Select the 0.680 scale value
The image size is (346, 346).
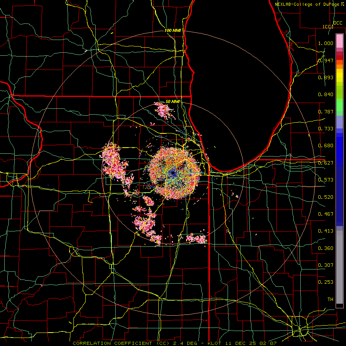326,146
